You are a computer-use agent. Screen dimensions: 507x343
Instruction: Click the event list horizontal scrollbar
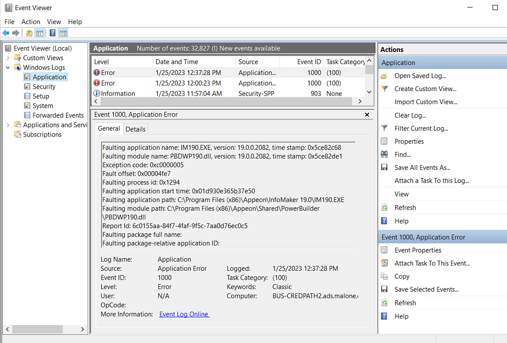[x=225, y=102]
